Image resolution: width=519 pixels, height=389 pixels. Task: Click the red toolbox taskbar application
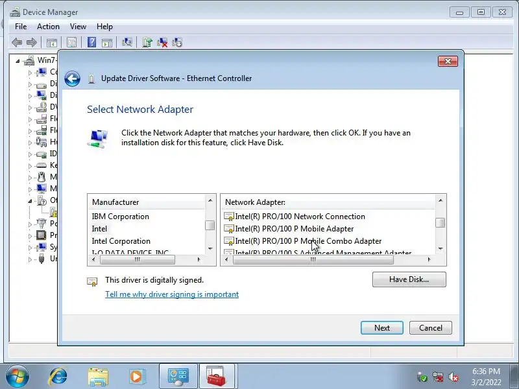pos(217,376)
